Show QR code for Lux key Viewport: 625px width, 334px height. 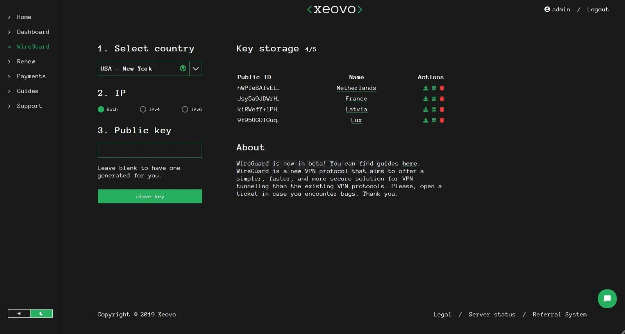click(434, 120)
